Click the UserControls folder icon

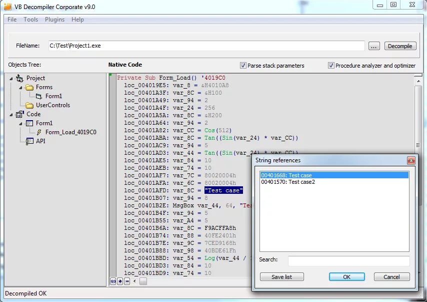[29, 105]
